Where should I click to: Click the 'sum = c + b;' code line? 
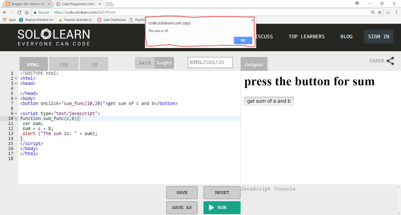[38, 129]
